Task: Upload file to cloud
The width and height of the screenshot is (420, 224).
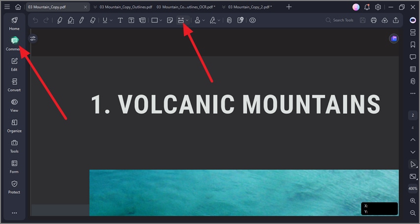Action: (x=385, y=20)
